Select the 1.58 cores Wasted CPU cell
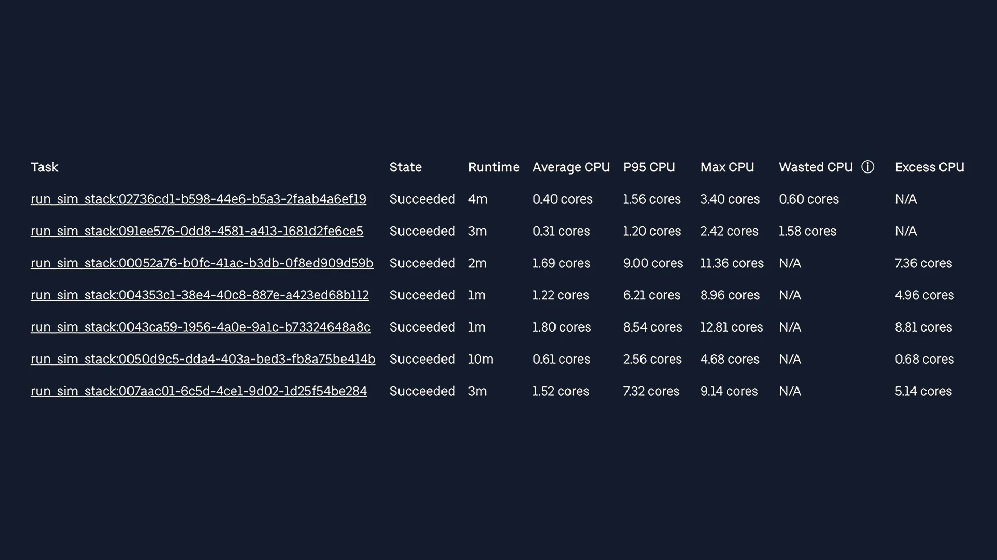Screen dimensions: 997x560 click(807, 231)
